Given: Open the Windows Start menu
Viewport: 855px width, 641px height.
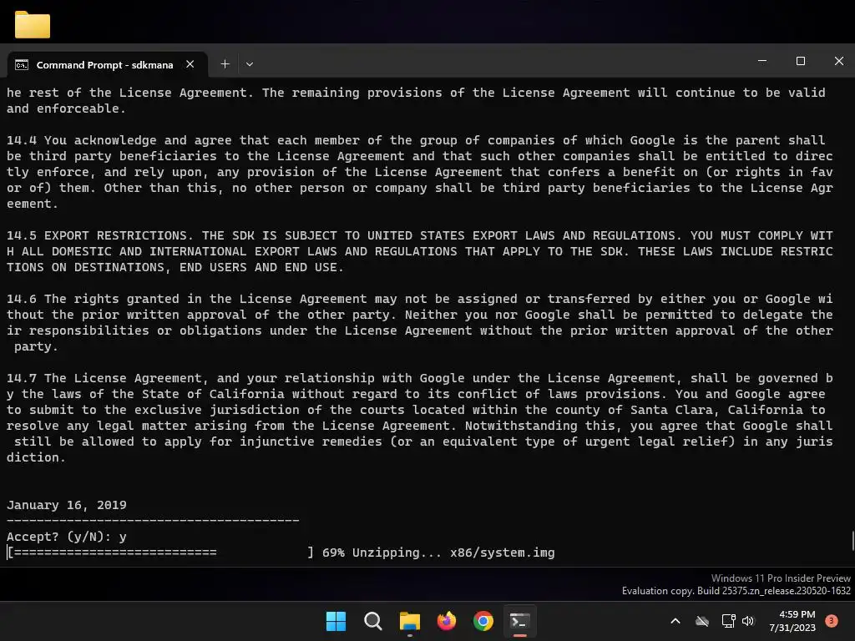Looking at the screenshot, I should click(x=336, y=621).
